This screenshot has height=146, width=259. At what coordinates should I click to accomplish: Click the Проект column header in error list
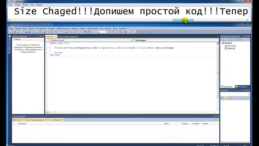pos(206,124)
